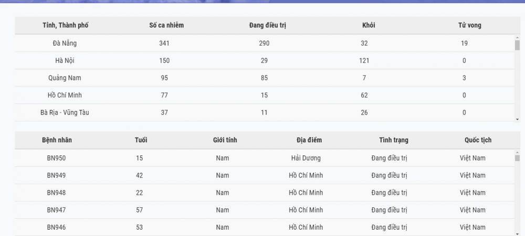Click the scroll-up arrow of the province table

[517, 38]
